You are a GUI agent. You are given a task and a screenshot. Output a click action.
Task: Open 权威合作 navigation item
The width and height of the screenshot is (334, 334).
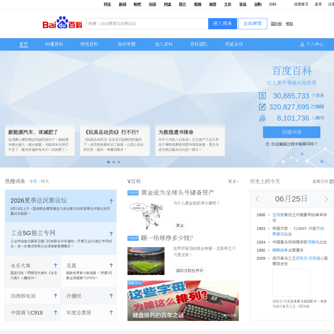click(234, 44)
